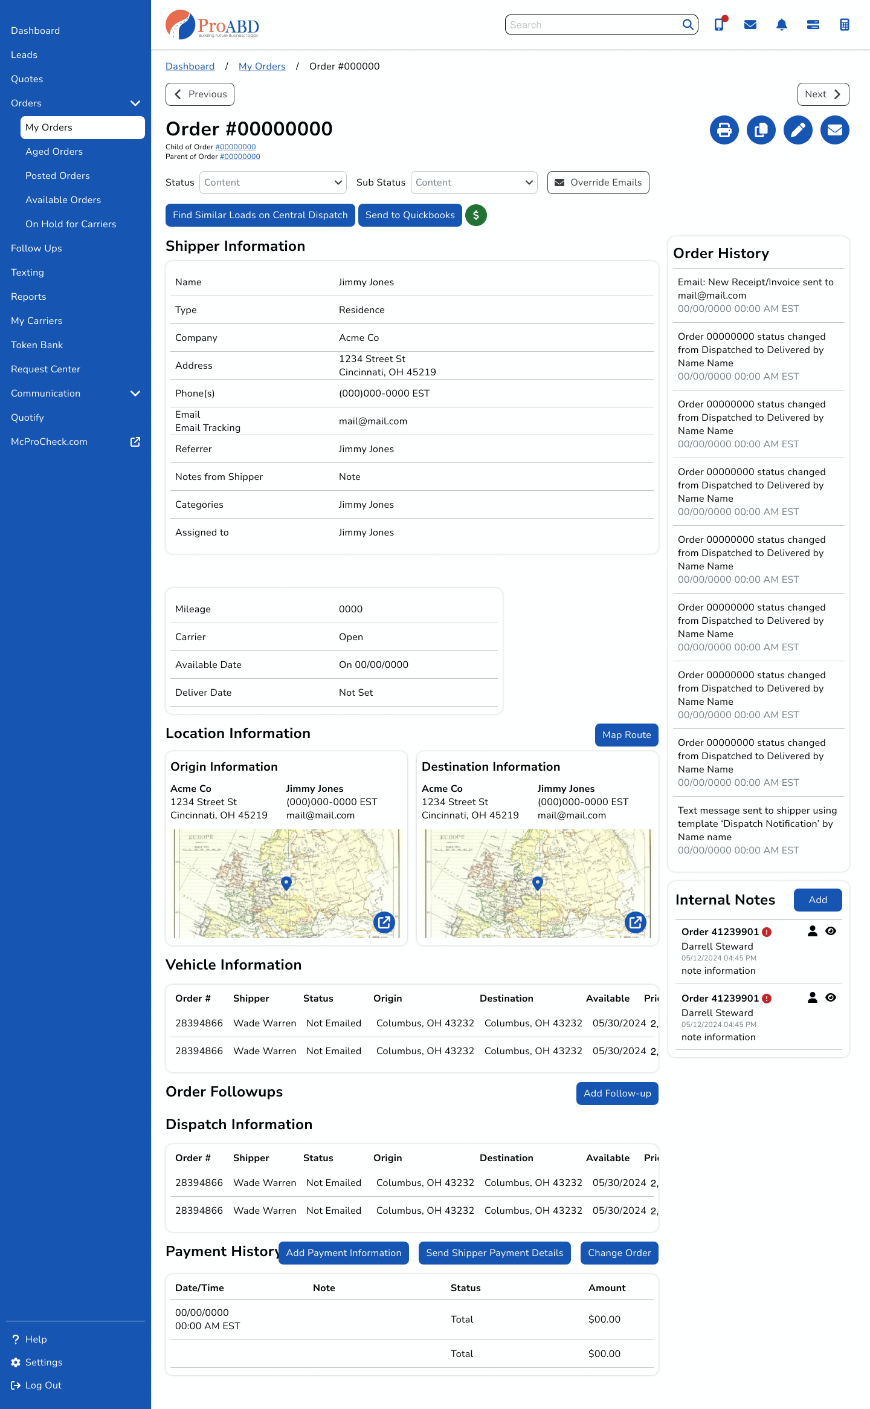Viewport: 870px width, 1409px height.
Task: Click the person icon on first internal note
Action: click(813, 931)
